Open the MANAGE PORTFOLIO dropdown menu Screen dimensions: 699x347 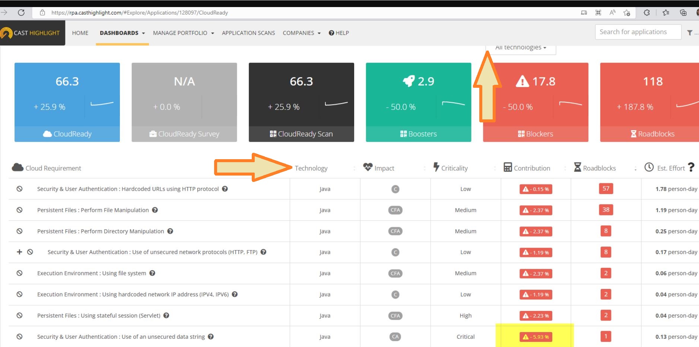[x=183, y=33]
